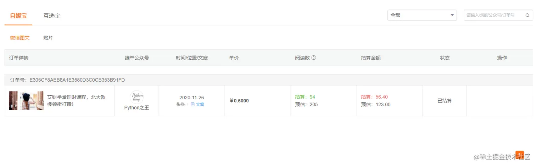
Task: Click the article title 艾财学堂理财课程
Action: pos(76,101)
